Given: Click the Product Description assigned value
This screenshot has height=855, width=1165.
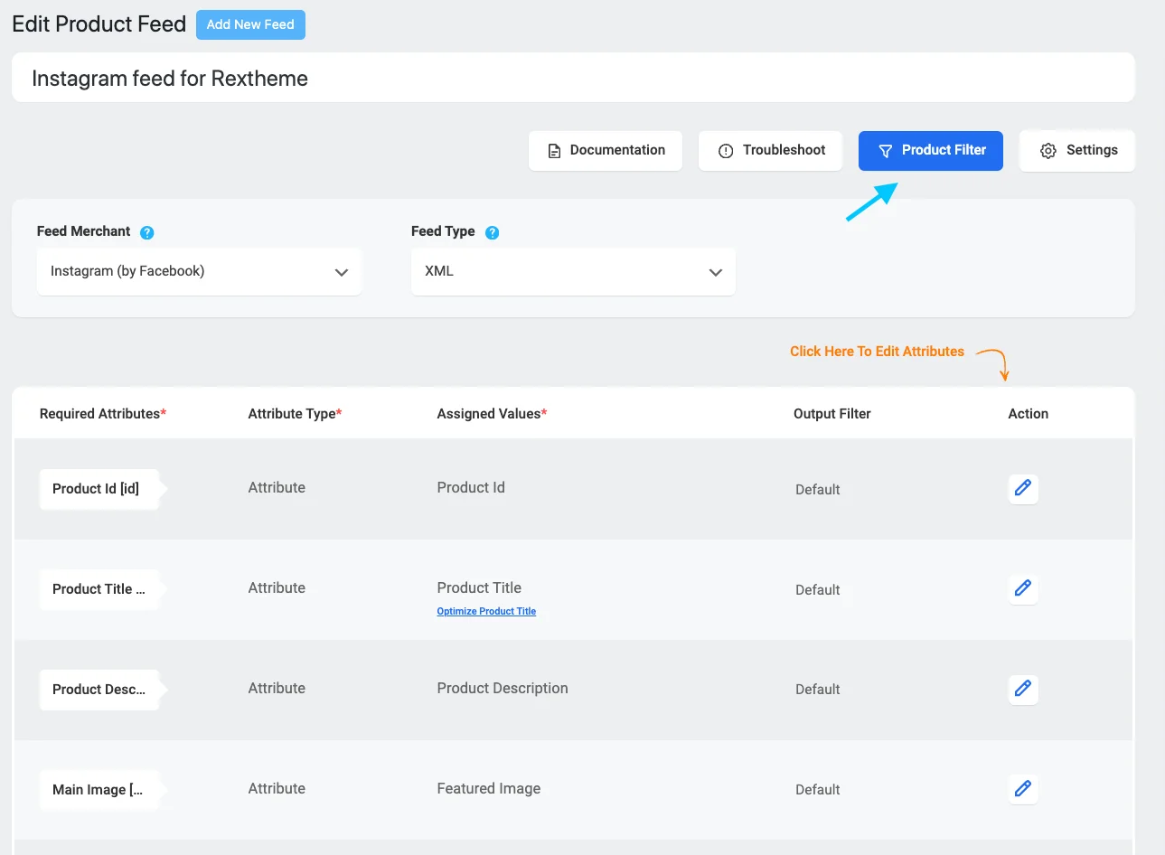Looking at the screenshot, I should tap(503, 688).
